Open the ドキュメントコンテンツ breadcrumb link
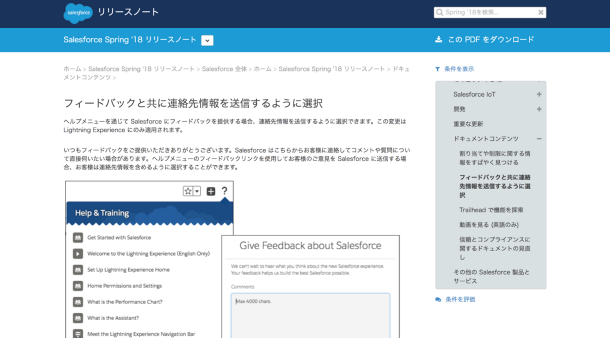The height and width of the screenshot is (338, 610). (236, 73)
